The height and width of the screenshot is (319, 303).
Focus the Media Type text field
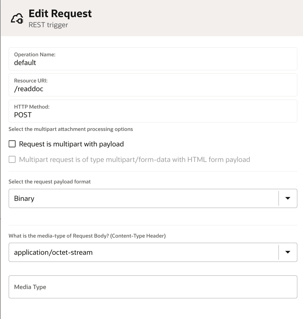(x=153, y=287)
